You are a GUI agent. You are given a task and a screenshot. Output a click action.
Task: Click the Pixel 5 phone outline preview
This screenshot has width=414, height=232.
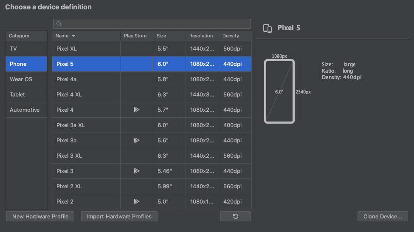tap(279, 91)
